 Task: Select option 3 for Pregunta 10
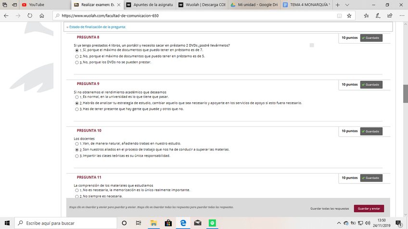pos(77,156)
